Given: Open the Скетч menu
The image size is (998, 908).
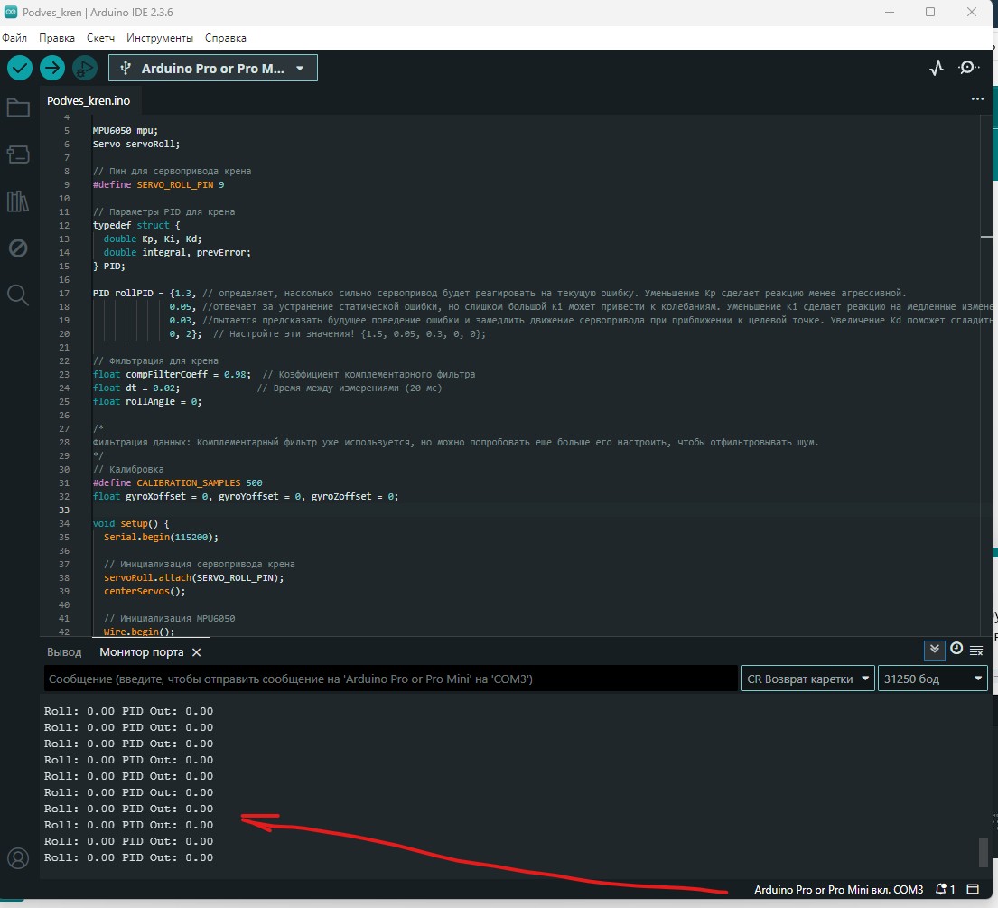Looking at the screenshot, I should [100, 37].
